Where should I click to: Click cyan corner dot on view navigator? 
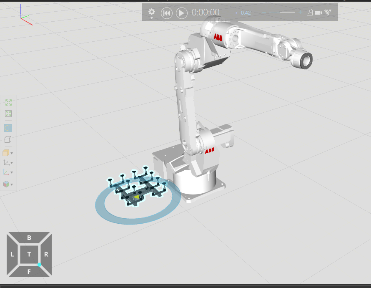pos(39,265)
